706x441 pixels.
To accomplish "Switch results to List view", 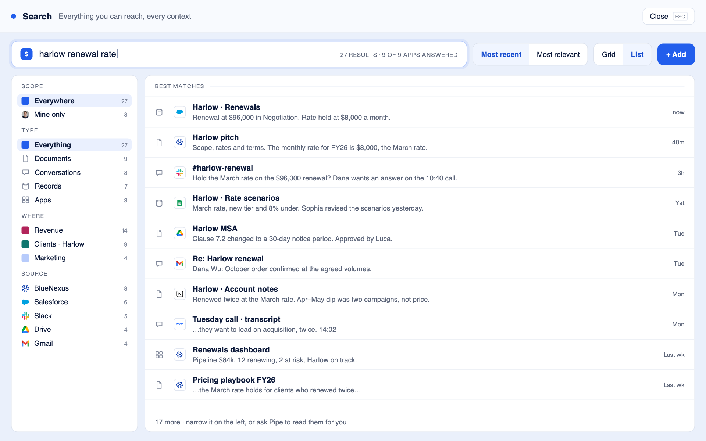I will [x=637, y=54].
